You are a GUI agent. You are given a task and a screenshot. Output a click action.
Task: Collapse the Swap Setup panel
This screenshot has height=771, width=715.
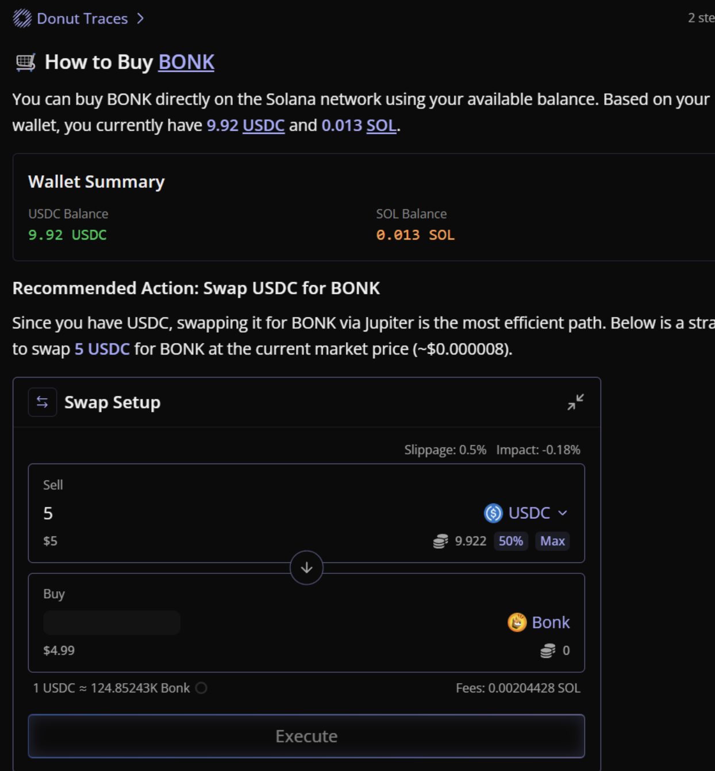tap(575, 402)
